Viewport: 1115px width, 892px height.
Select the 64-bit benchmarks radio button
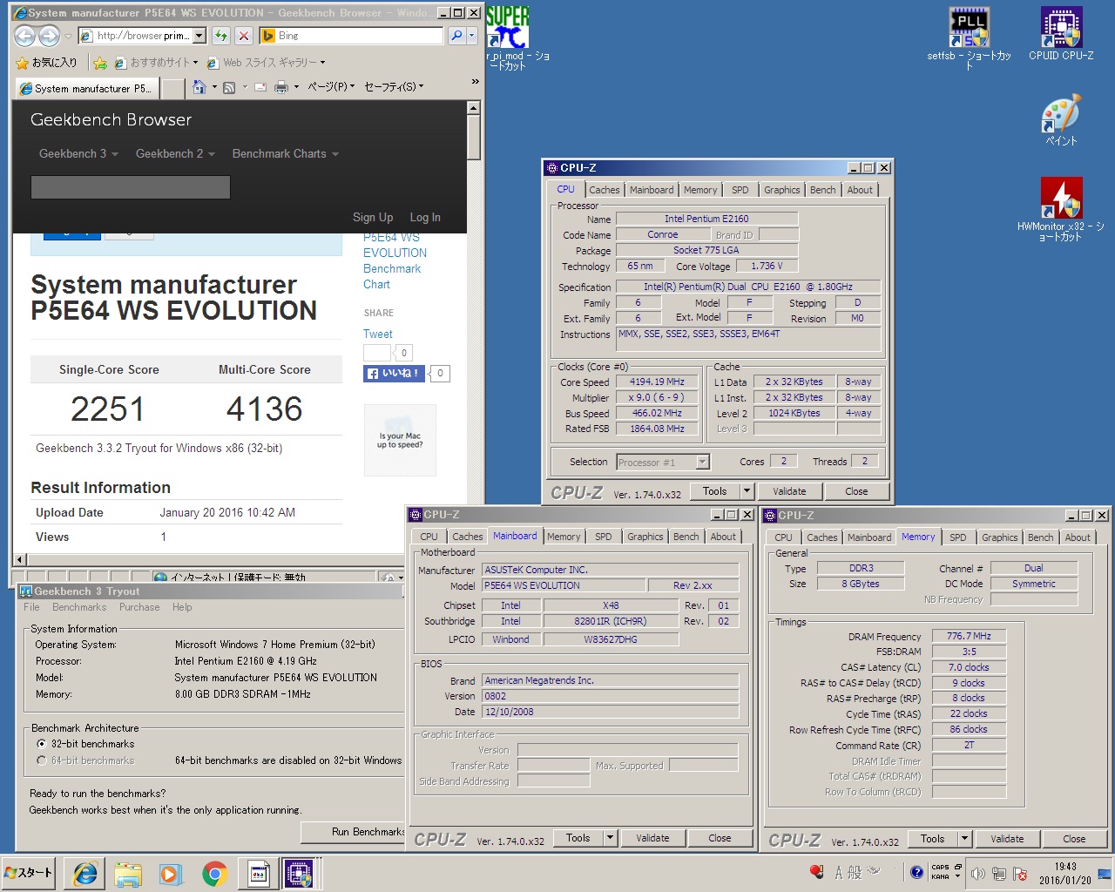(41, 760)
